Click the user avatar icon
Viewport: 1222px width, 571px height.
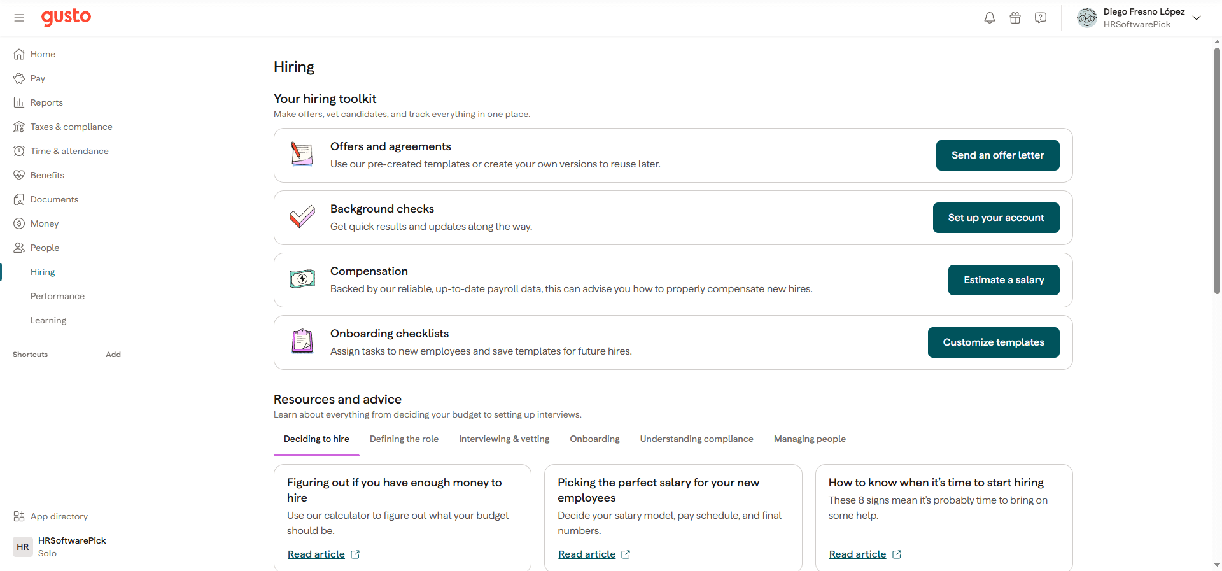tap(1087, 18)
